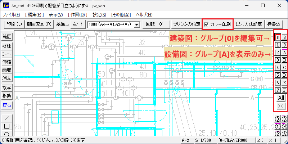This screenshot has width=288, height=144.
Task: Toggle layer group 3 button
Action: (278, 60)
